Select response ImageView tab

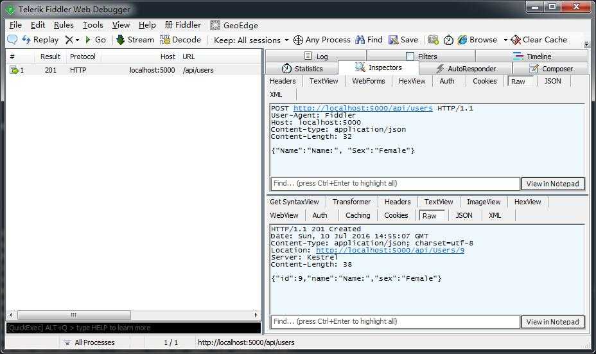(x=484, y=202)
